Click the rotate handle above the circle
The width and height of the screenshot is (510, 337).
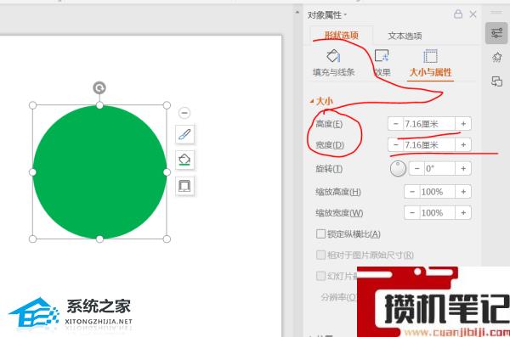(x=99, y=87)
